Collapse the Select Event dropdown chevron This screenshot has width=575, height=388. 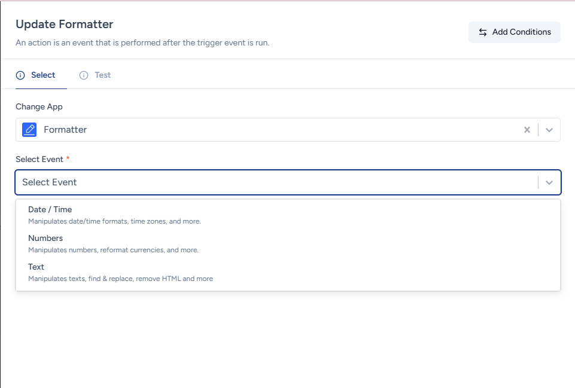coord(549,182)
